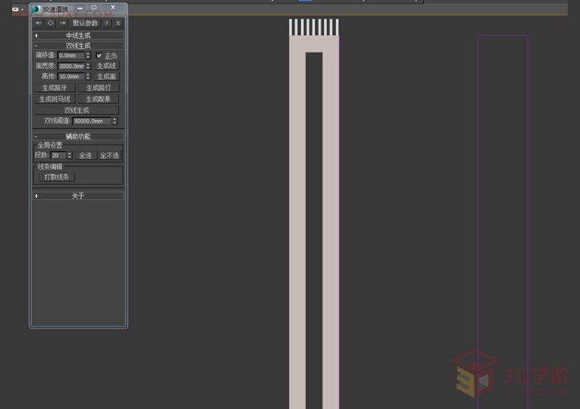Click the 离地 height input field

click(x=71, y=77)
